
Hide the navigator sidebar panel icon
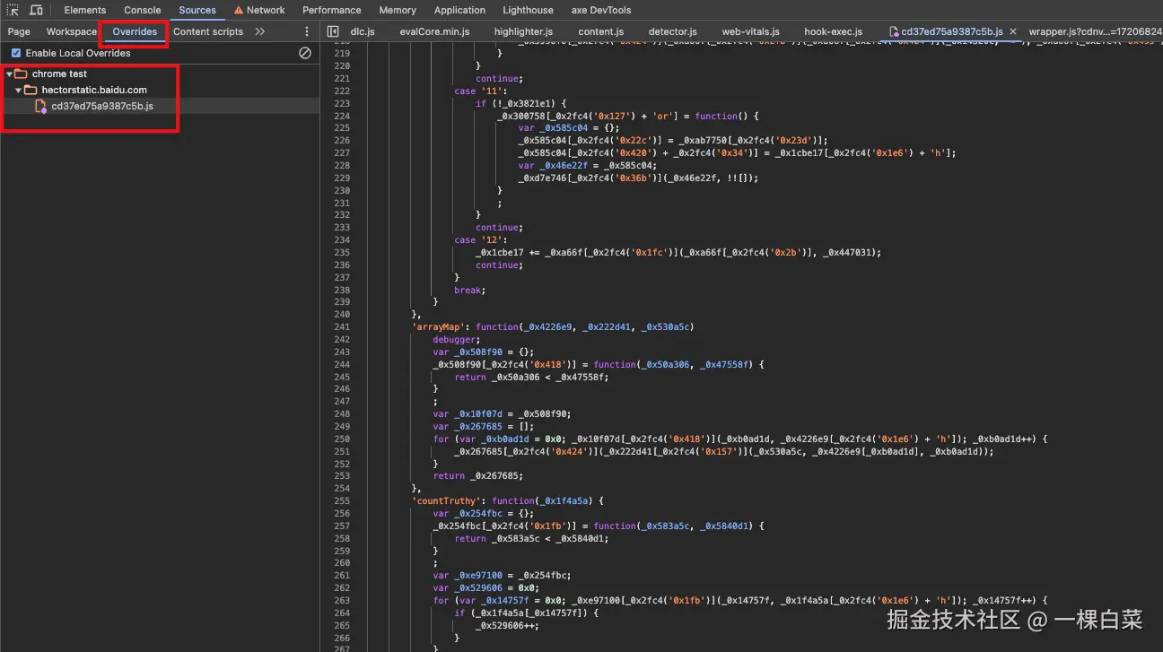333,31
